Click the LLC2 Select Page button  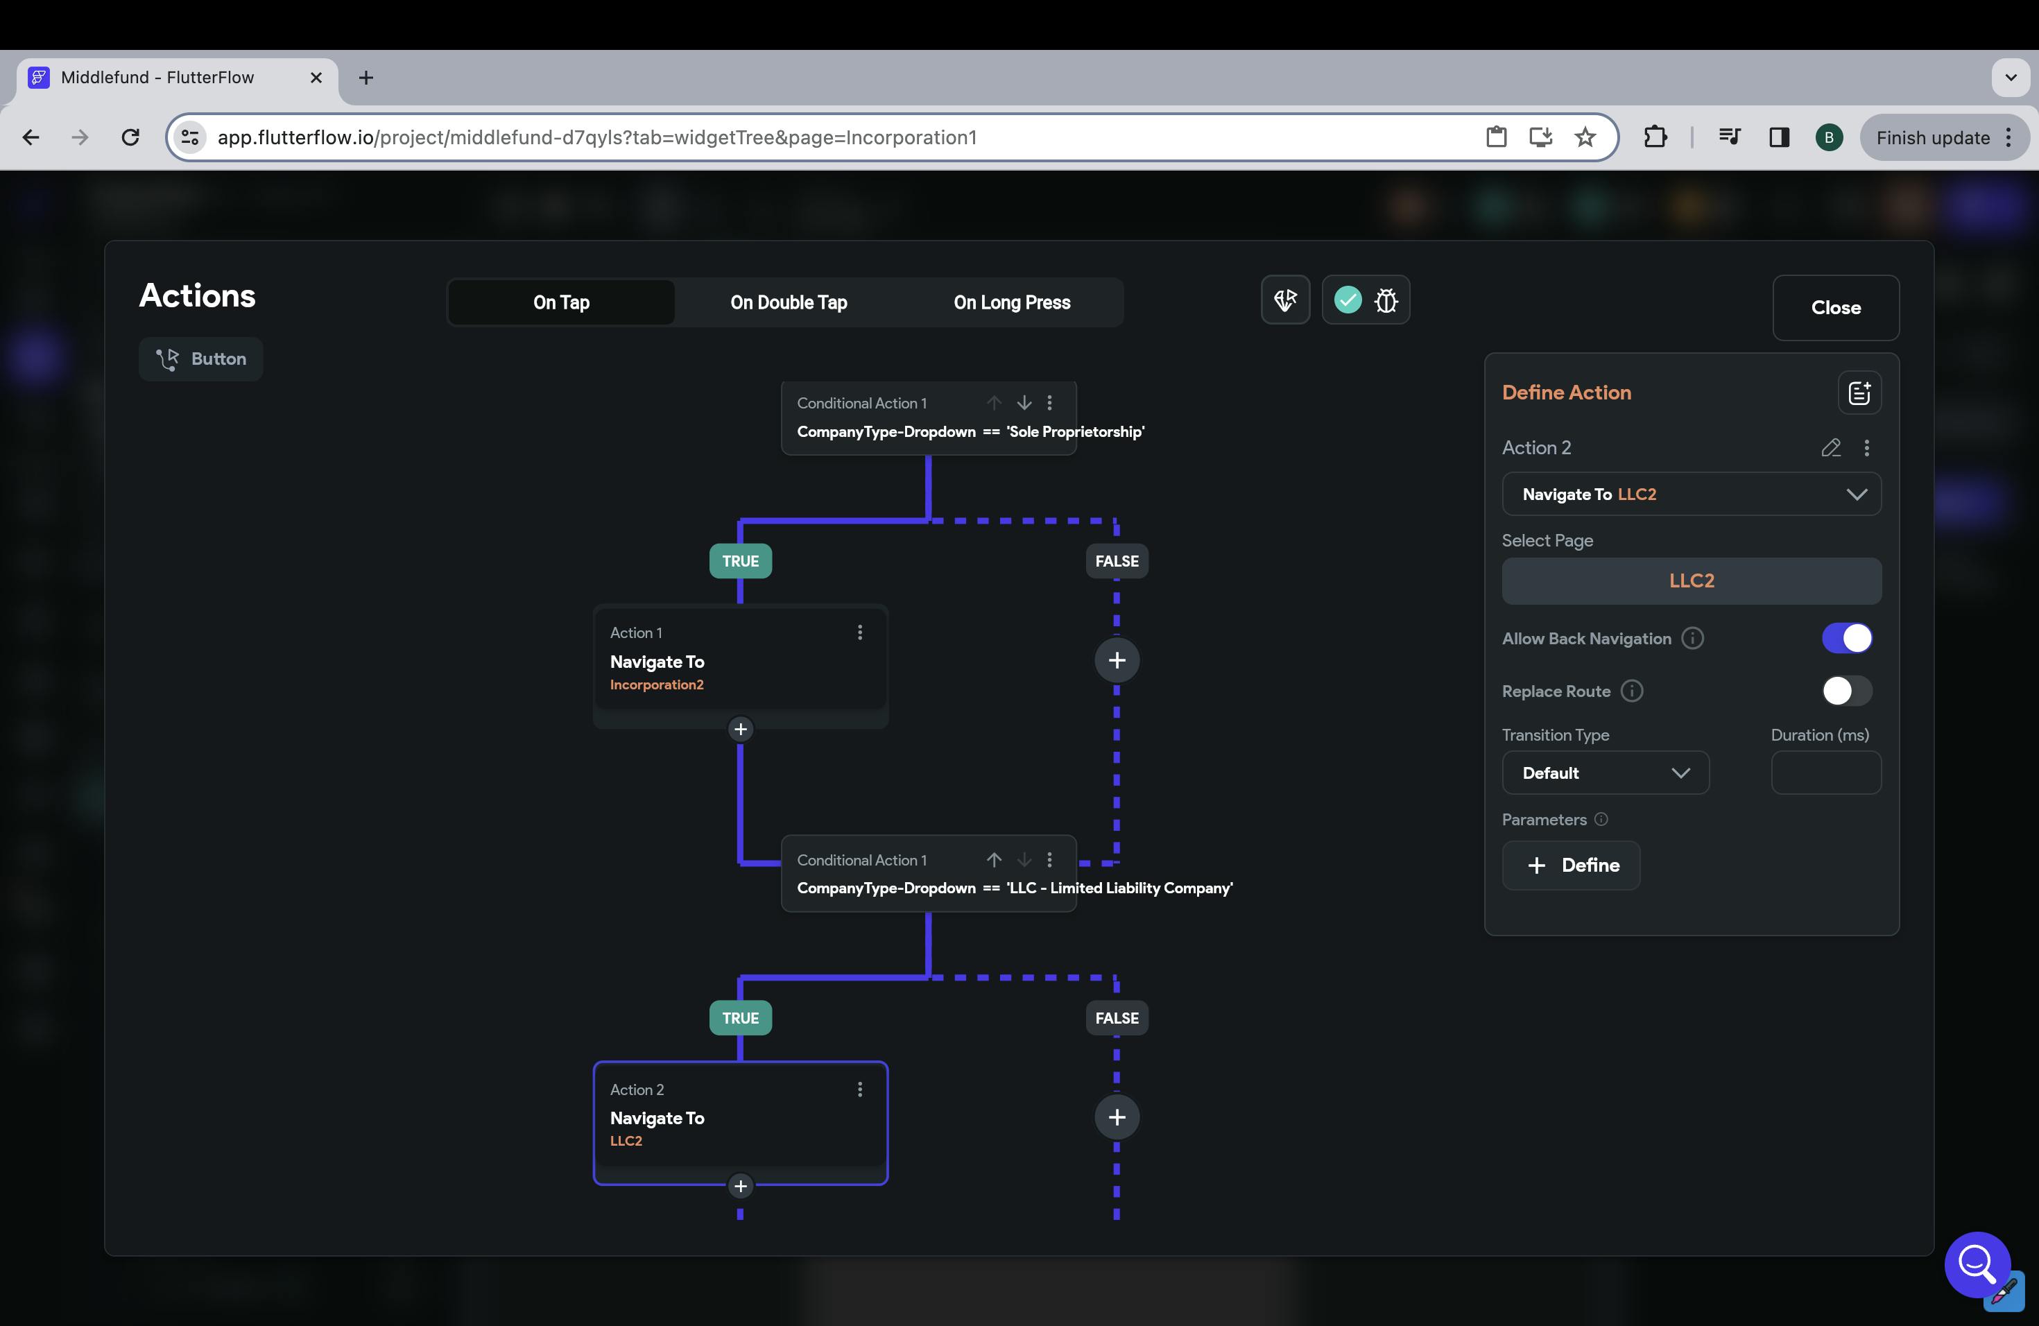pos(1691,580)
